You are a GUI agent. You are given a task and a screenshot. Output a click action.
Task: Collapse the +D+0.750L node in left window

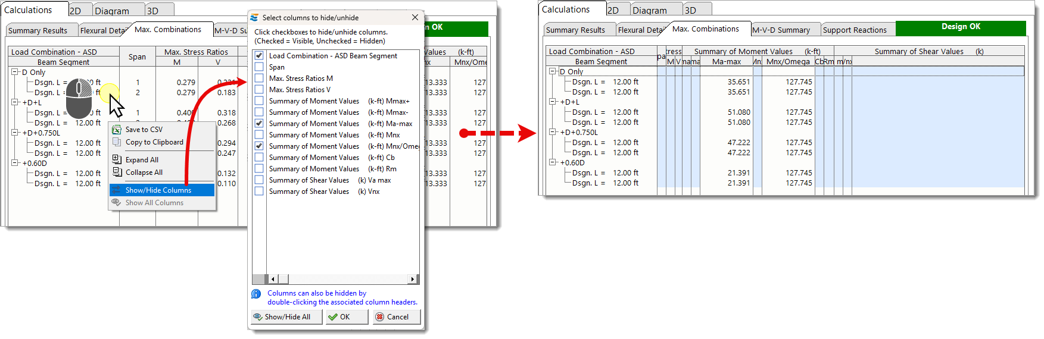click(x=15, y=133)
